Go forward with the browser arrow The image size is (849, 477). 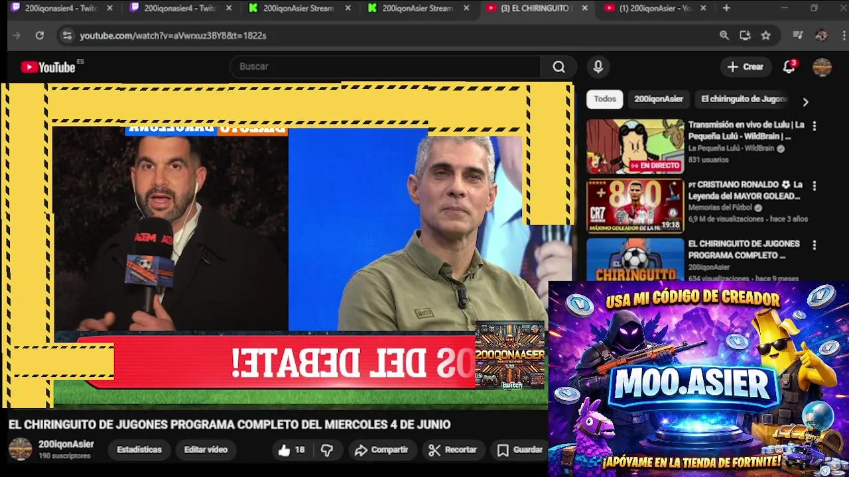[x=17, y=36]
